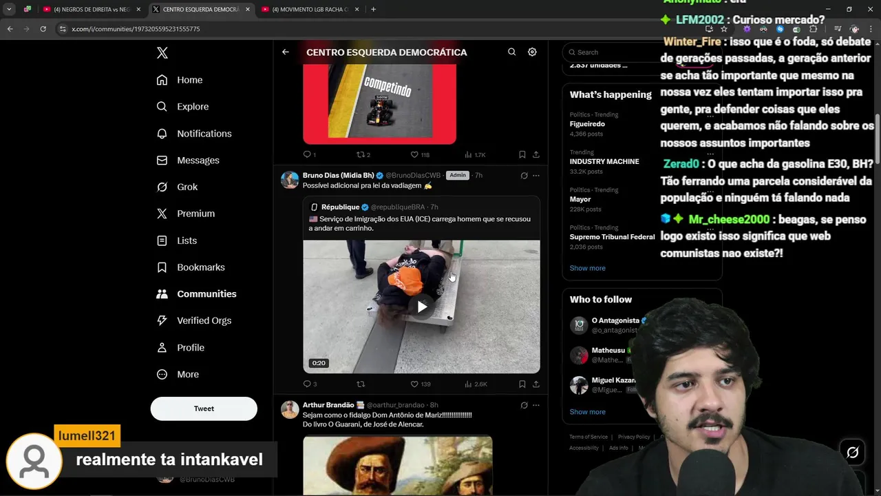Open Miguel Kazan suggested account
881x496 pixels.
[x=614, y=380]
